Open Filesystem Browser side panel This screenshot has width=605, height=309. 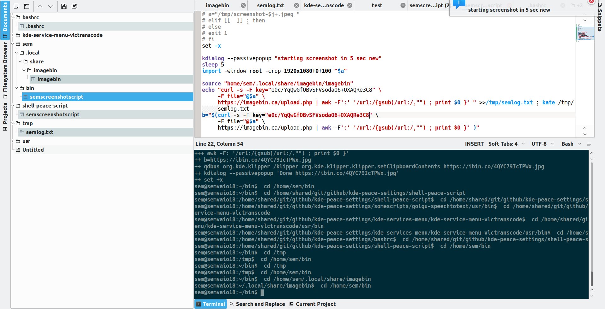[x=5, y=70]
